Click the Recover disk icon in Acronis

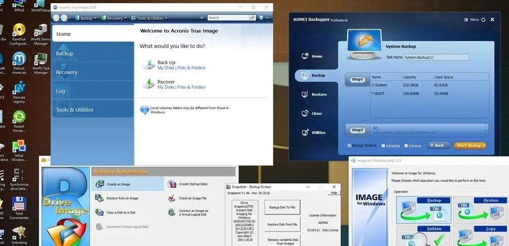[x=149, y=84]
